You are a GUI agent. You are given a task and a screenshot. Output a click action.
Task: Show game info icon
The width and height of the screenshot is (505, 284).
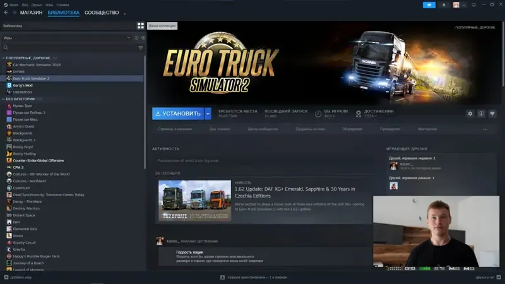click(481, 114)
